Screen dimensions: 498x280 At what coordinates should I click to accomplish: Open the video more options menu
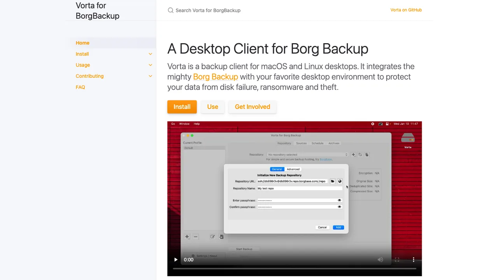414,260
